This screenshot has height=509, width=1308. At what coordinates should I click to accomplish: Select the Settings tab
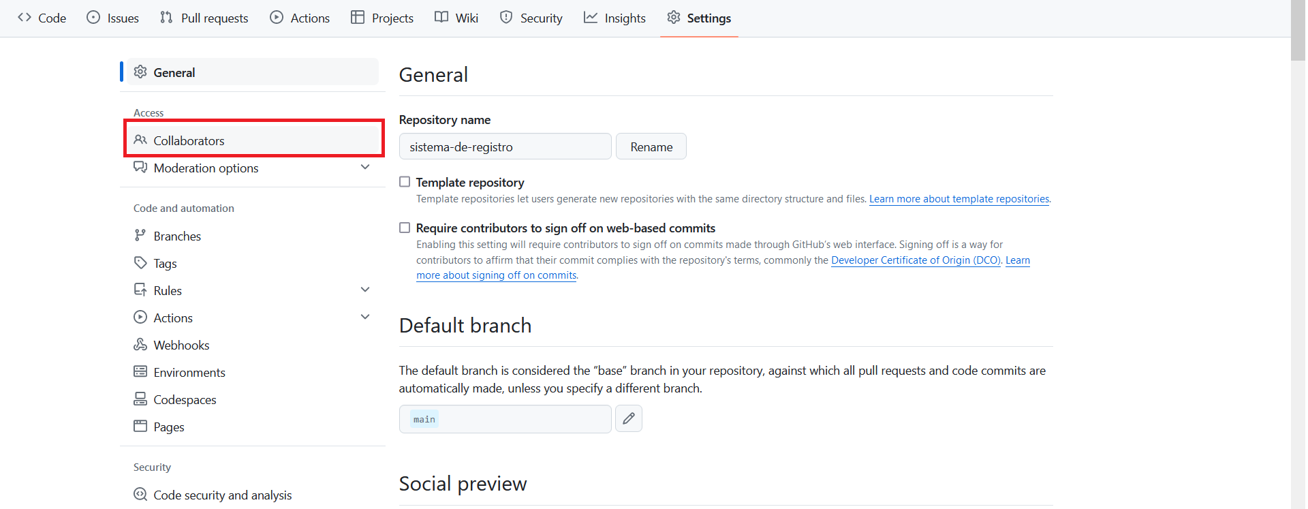point(699,18)
